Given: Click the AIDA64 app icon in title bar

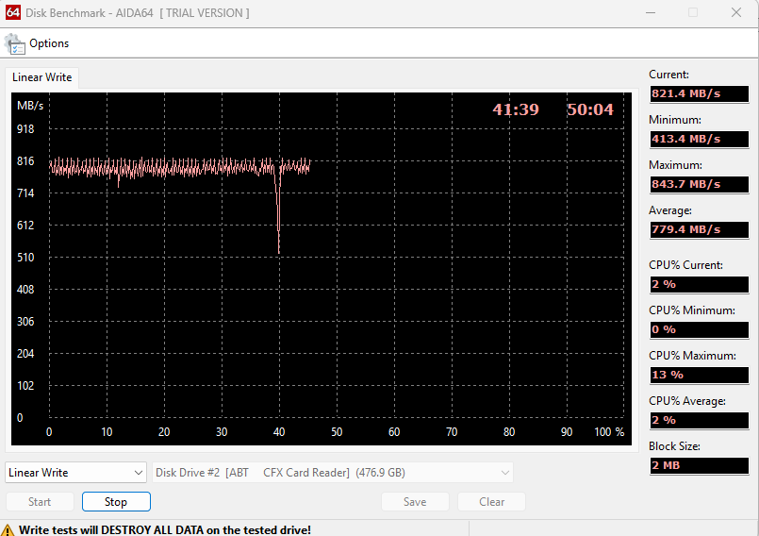Looking at the screenshot, I should [x=13, y=12].
